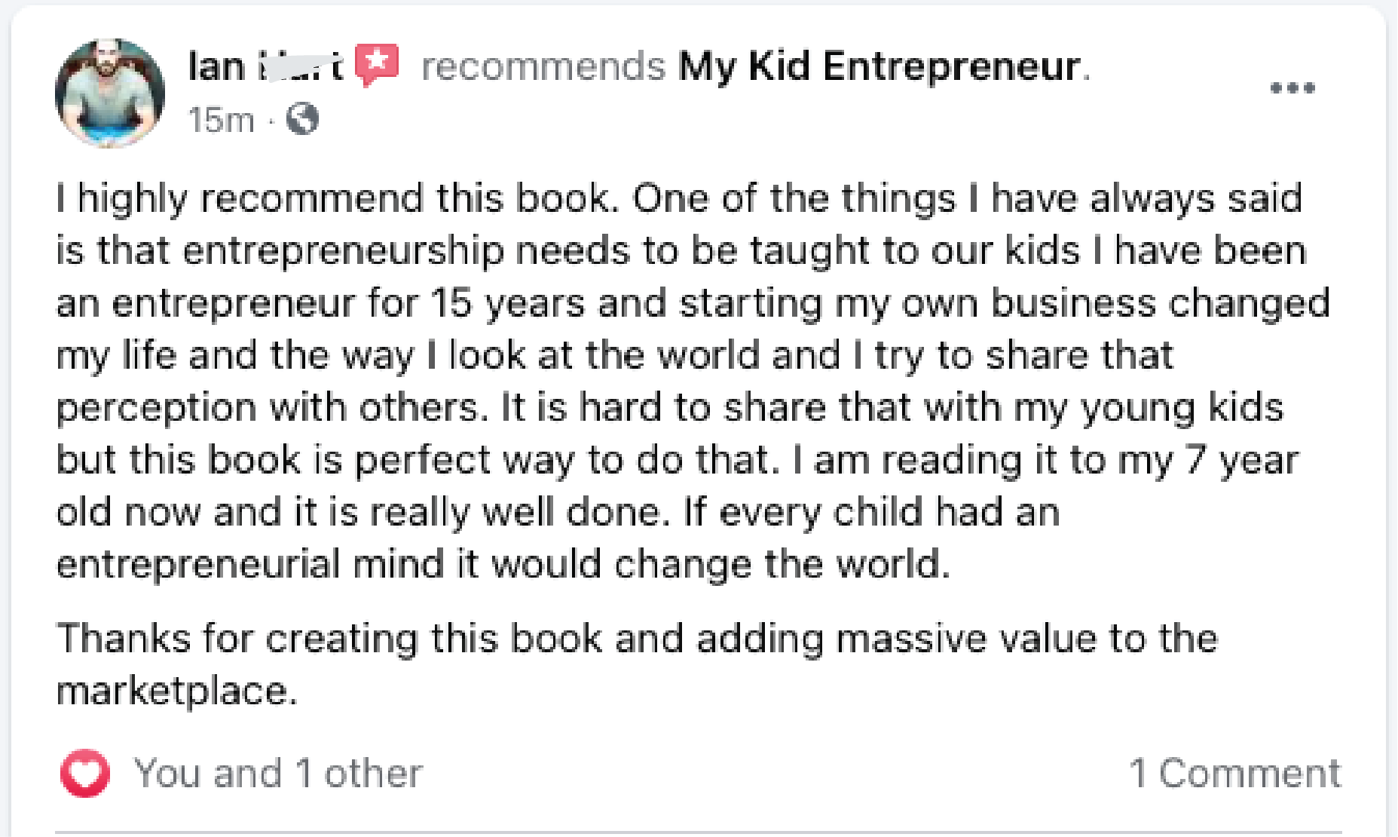
Task: Open Ian's circular profile picture
Action: [x=110, y=93]
